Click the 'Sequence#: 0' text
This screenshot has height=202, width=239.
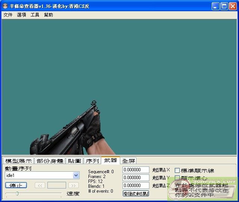pyautogui.click(x=101, y=172)
